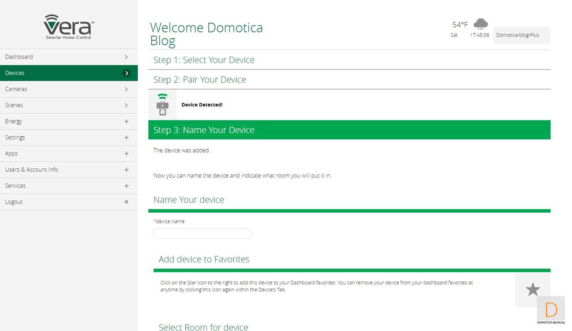Image resolution: width=572 pixels, height=331 pixels.
Task: Click the star icon to favorite device
Action: pos(532,289)
